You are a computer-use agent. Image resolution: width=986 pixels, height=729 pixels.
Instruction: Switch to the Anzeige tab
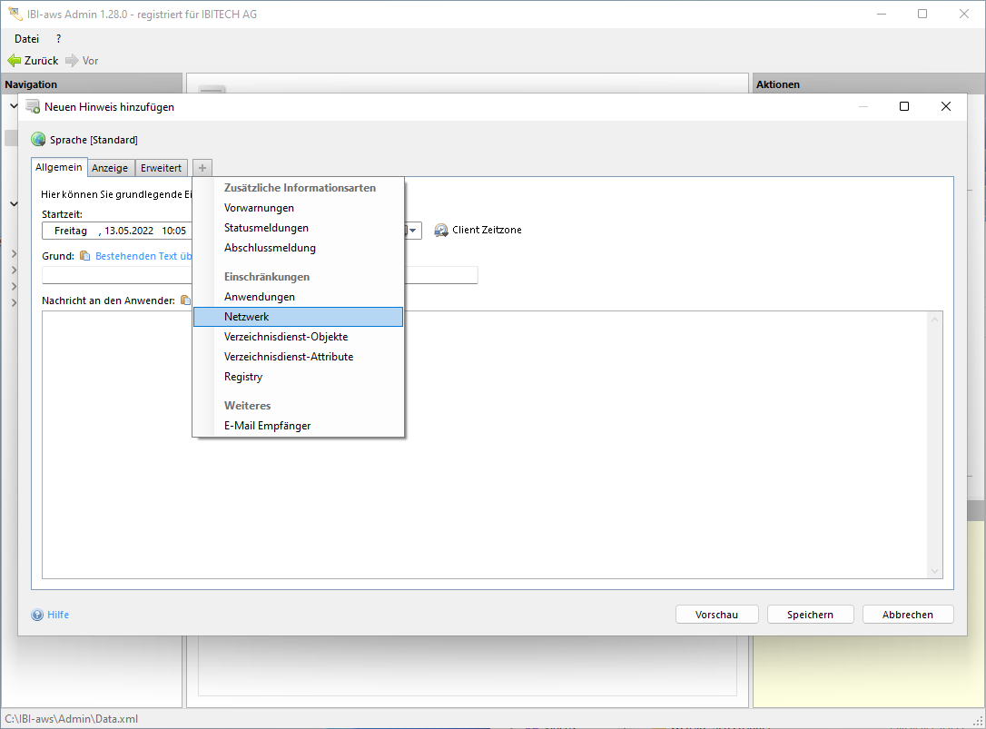[x=110, y=168]
